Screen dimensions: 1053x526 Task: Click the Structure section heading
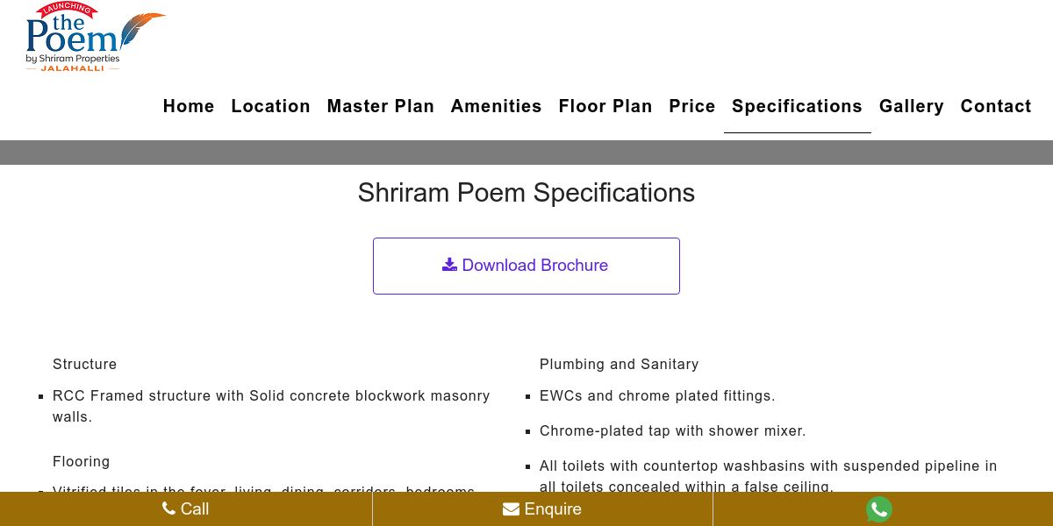coord(84,364)
